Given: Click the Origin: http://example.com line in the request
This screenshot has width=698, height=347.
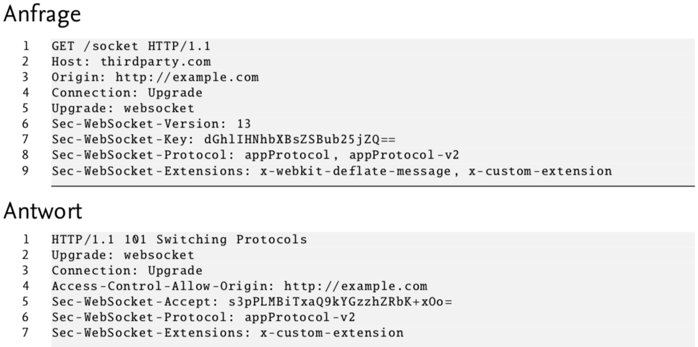Looking at the screenshot, I should [x=155, y=77].
